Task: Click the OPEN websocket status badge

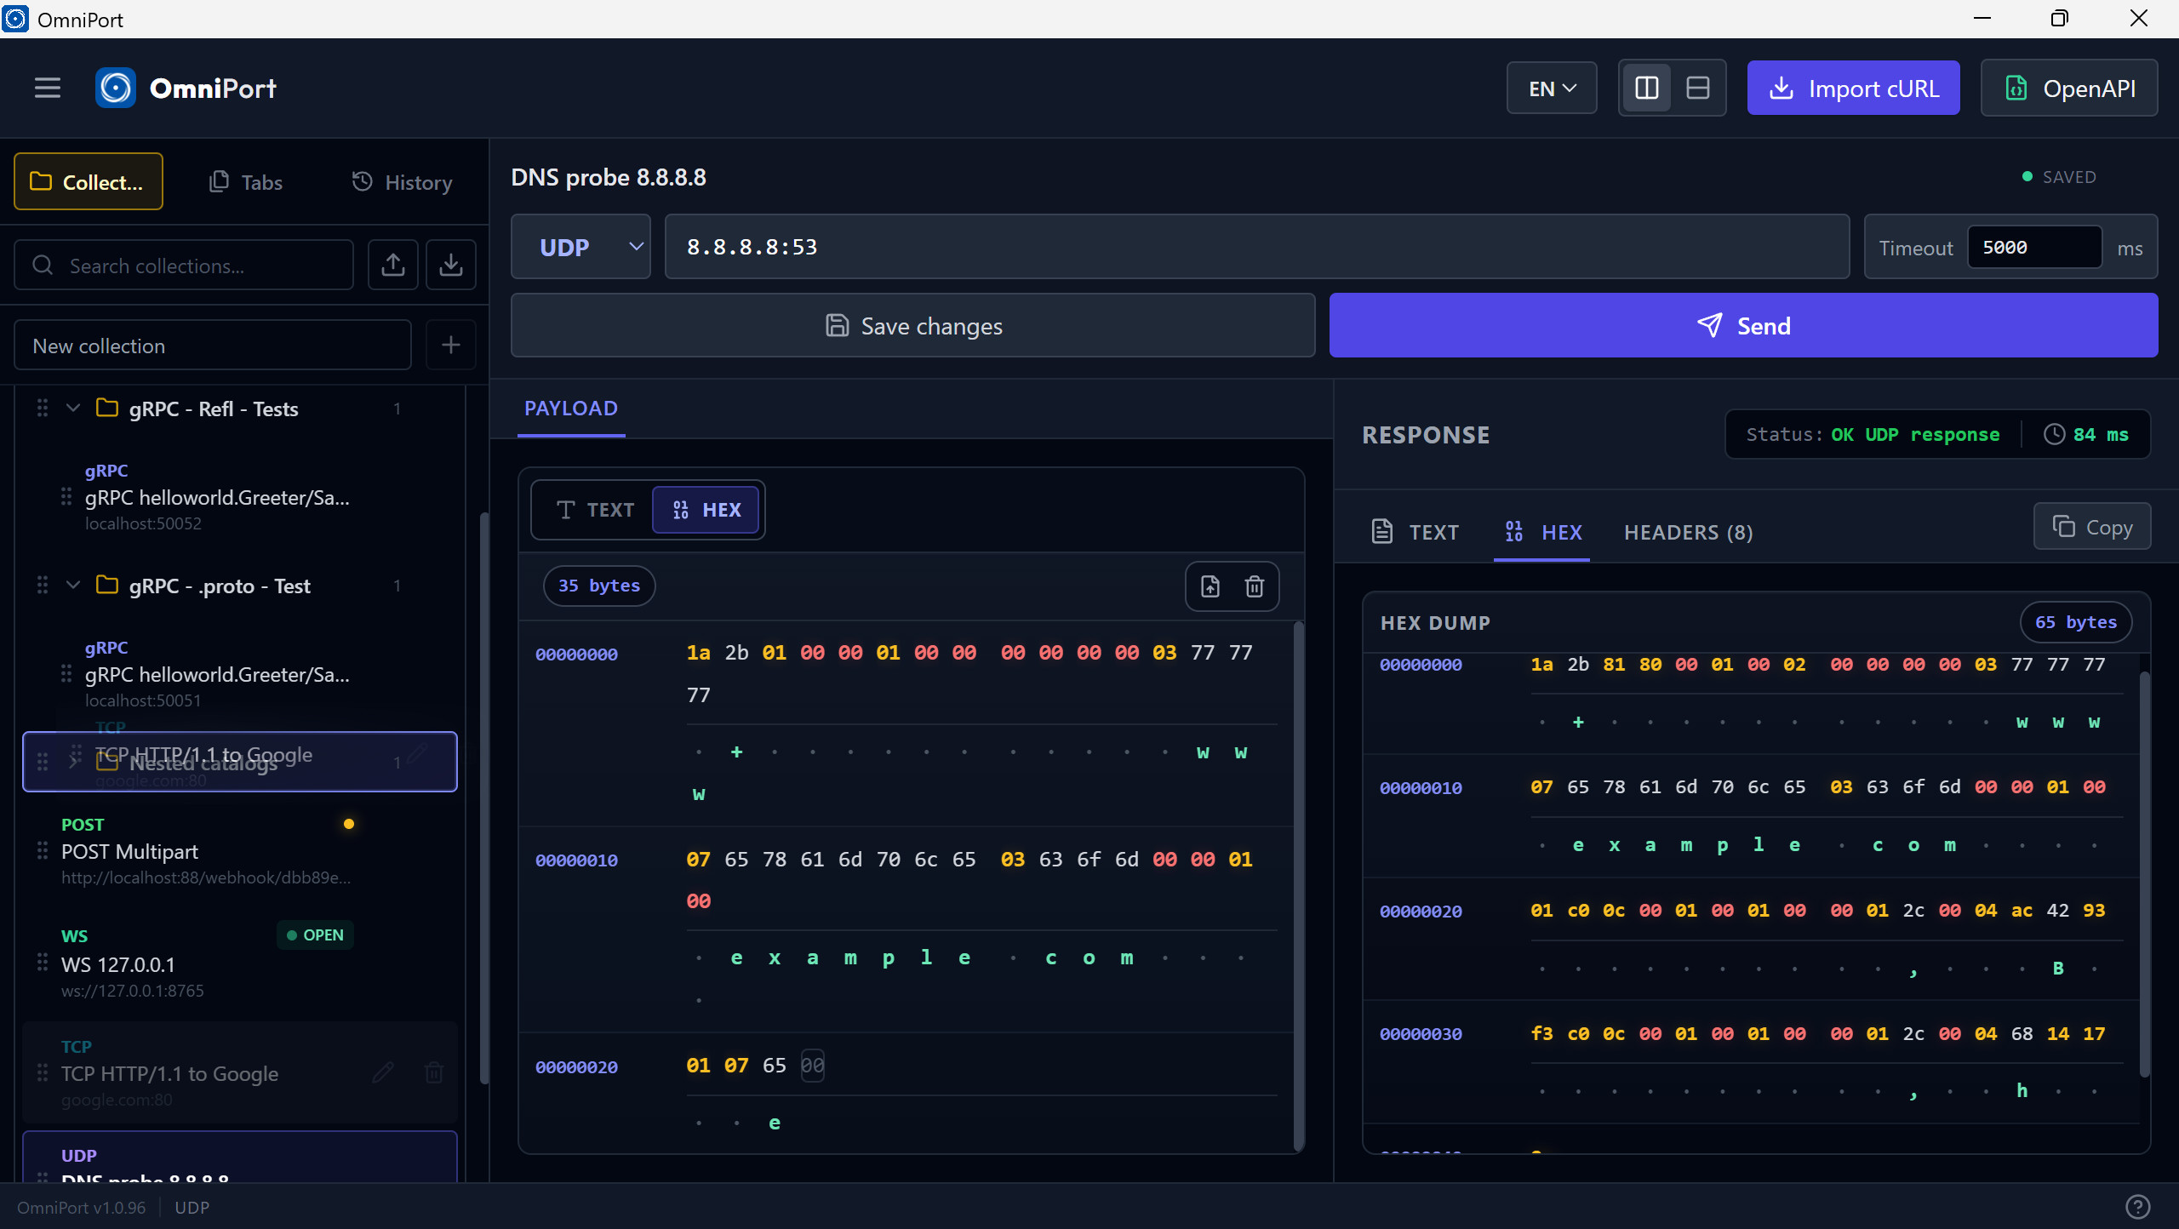Action: pyautogui.click(x=315, y=935)
